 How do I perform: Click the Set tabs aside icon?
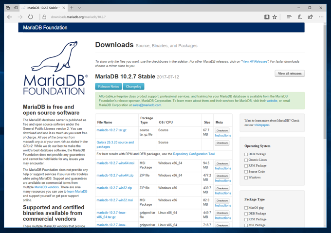[16, 8]
